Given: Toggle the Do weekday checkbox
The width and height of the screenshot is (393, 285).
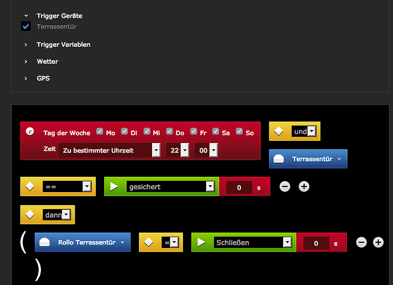Looking at the screenshot, I should click(169, 131).
